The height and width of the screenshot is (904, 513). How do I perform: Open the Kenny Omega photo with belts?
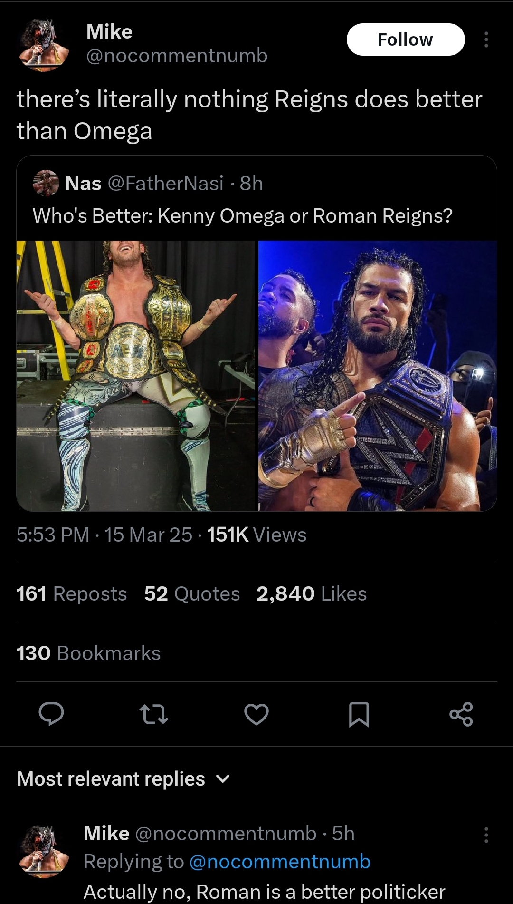136,376
